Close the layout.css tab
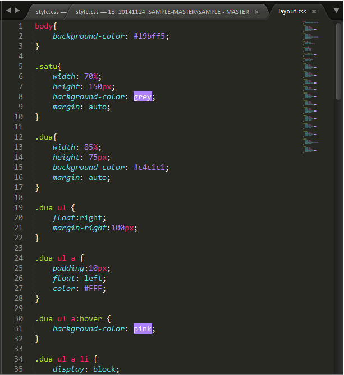Viewport: 344px width, 375px height. click(314, 11)
